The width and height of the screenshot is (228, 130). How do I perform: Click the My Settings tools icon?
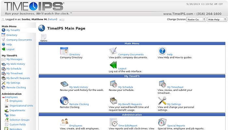tap(162, 101)
